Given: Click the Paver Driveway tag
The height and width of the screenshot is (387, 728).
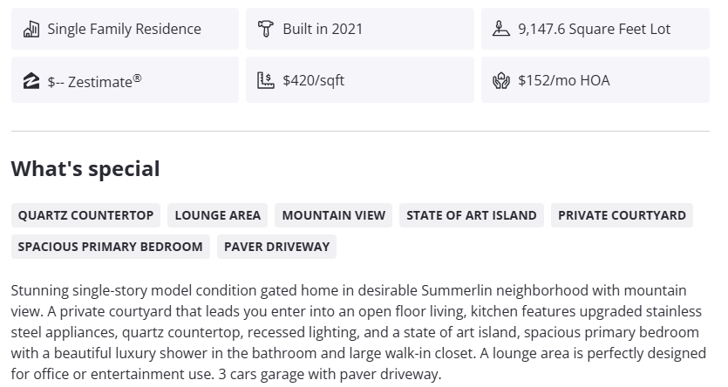Looking at the screenshot, I should pos(276,247).
